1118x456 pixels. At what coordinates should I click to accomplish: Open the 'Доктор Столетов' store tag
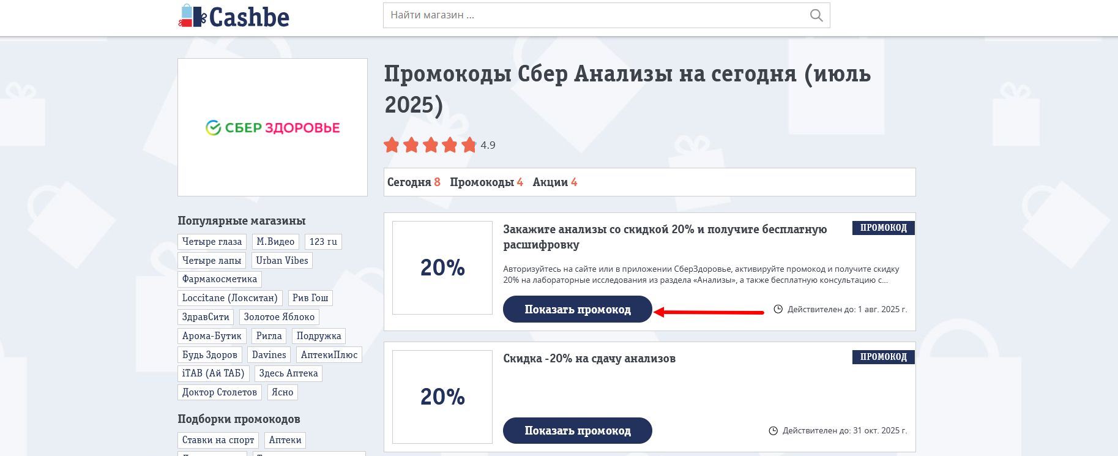point(220,392)
